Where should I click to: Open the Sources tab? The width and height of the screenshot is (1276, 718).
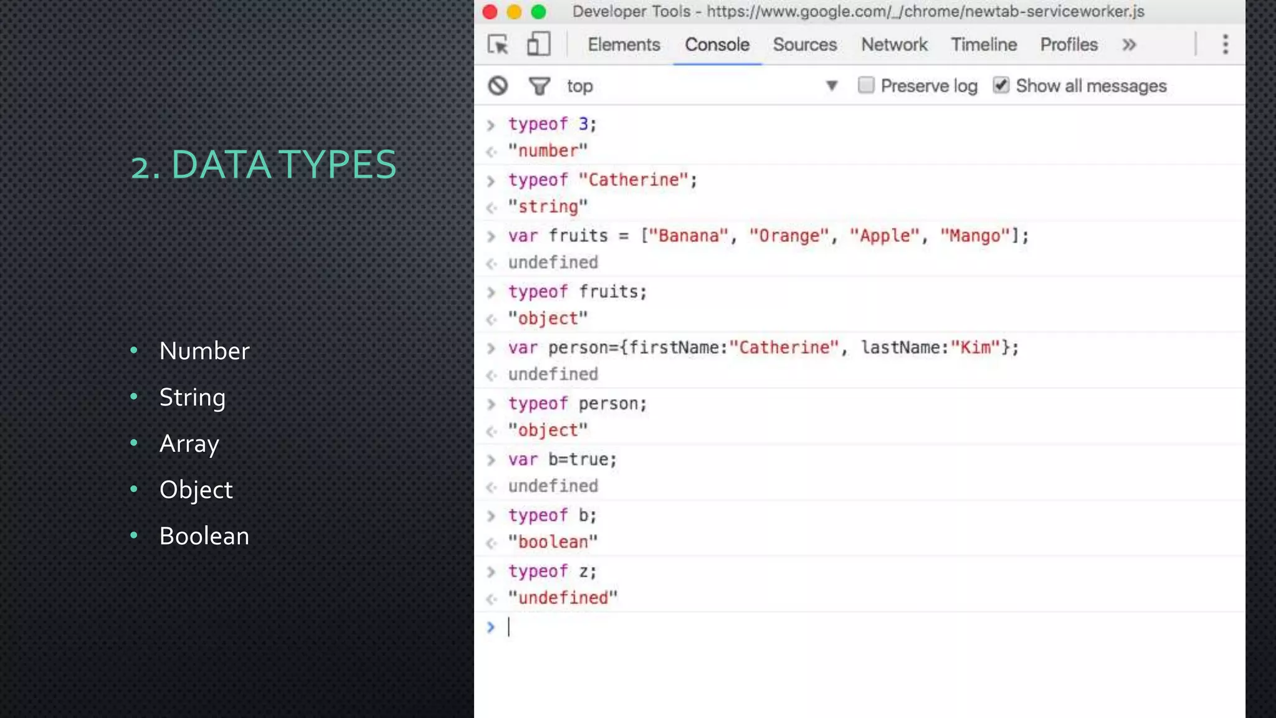804,45
